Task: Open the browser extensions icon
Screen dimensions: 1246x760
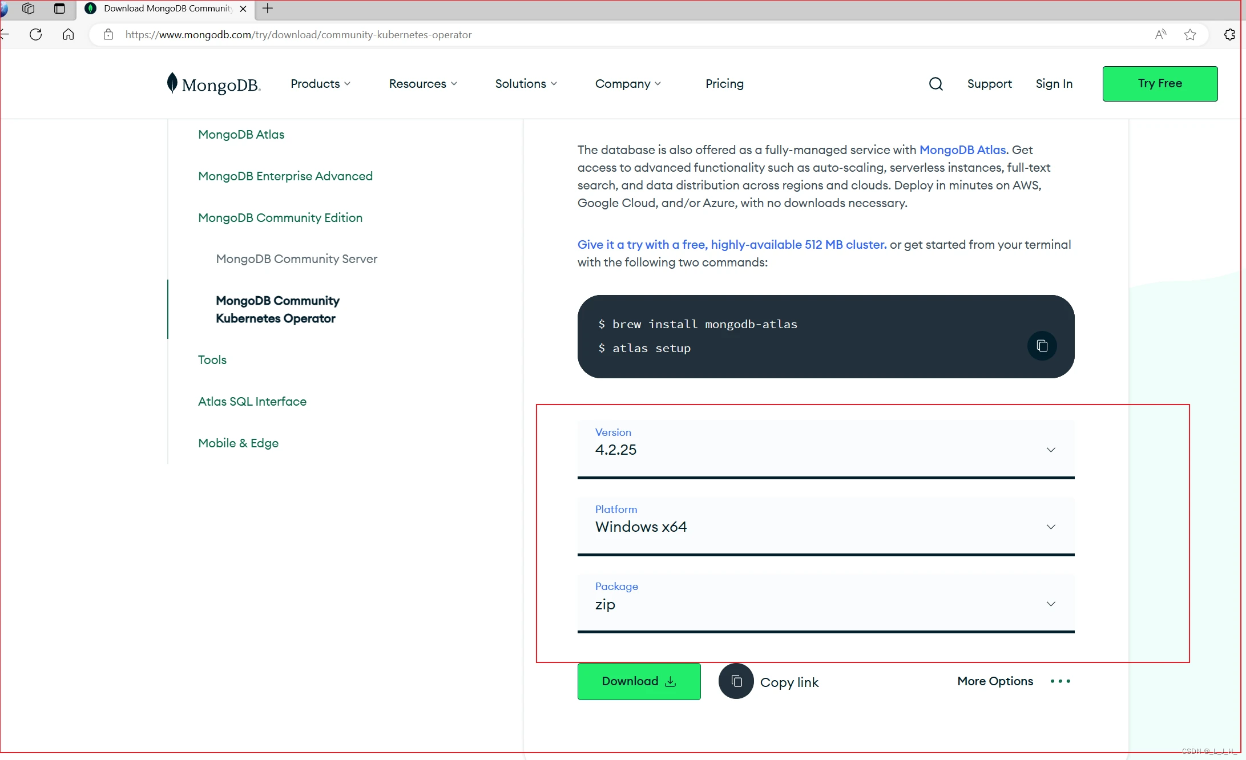Action: 1229,35
